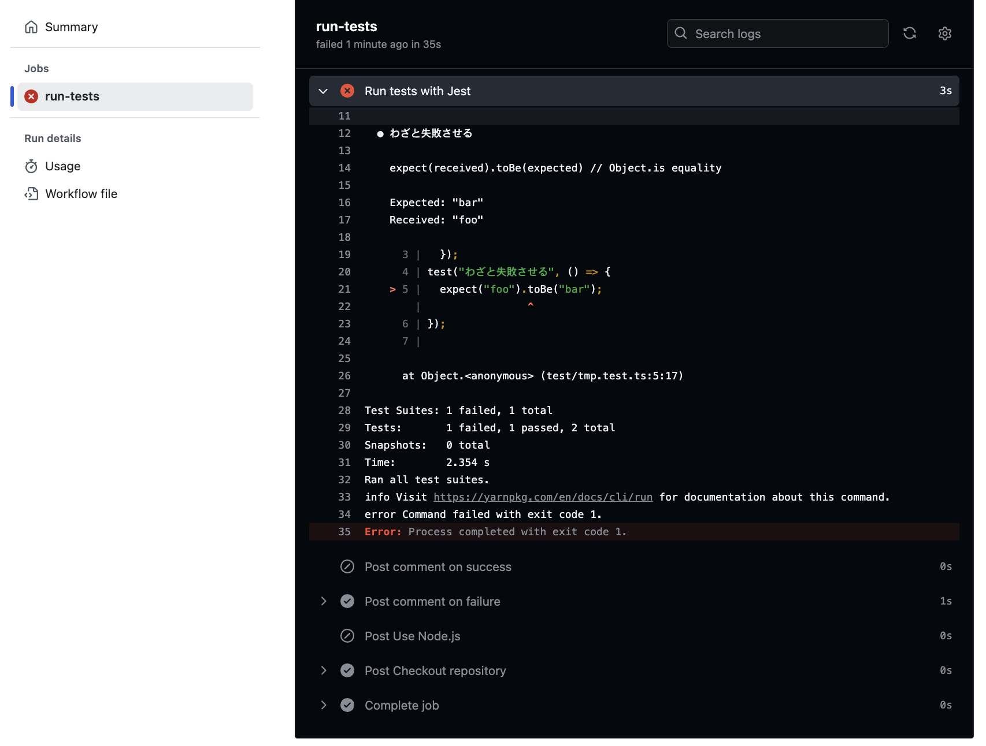Click the 3s duration of Jest step
The image size is (986, 746).
[x=946, y=91]
